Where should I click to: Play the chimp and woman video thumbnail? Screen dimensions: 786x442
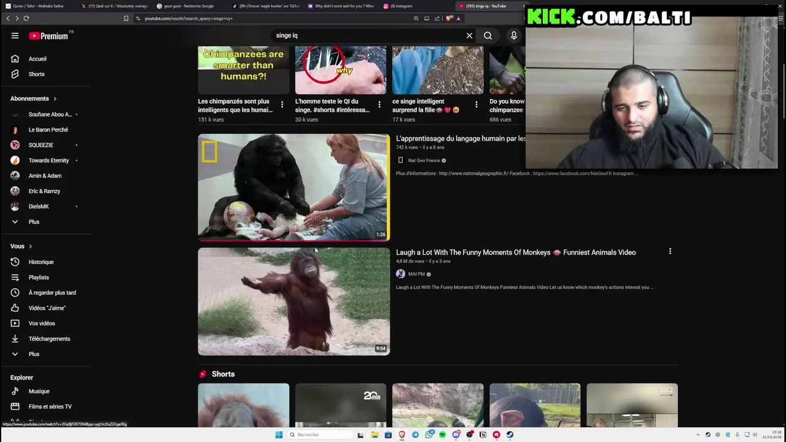pos(294,187)
